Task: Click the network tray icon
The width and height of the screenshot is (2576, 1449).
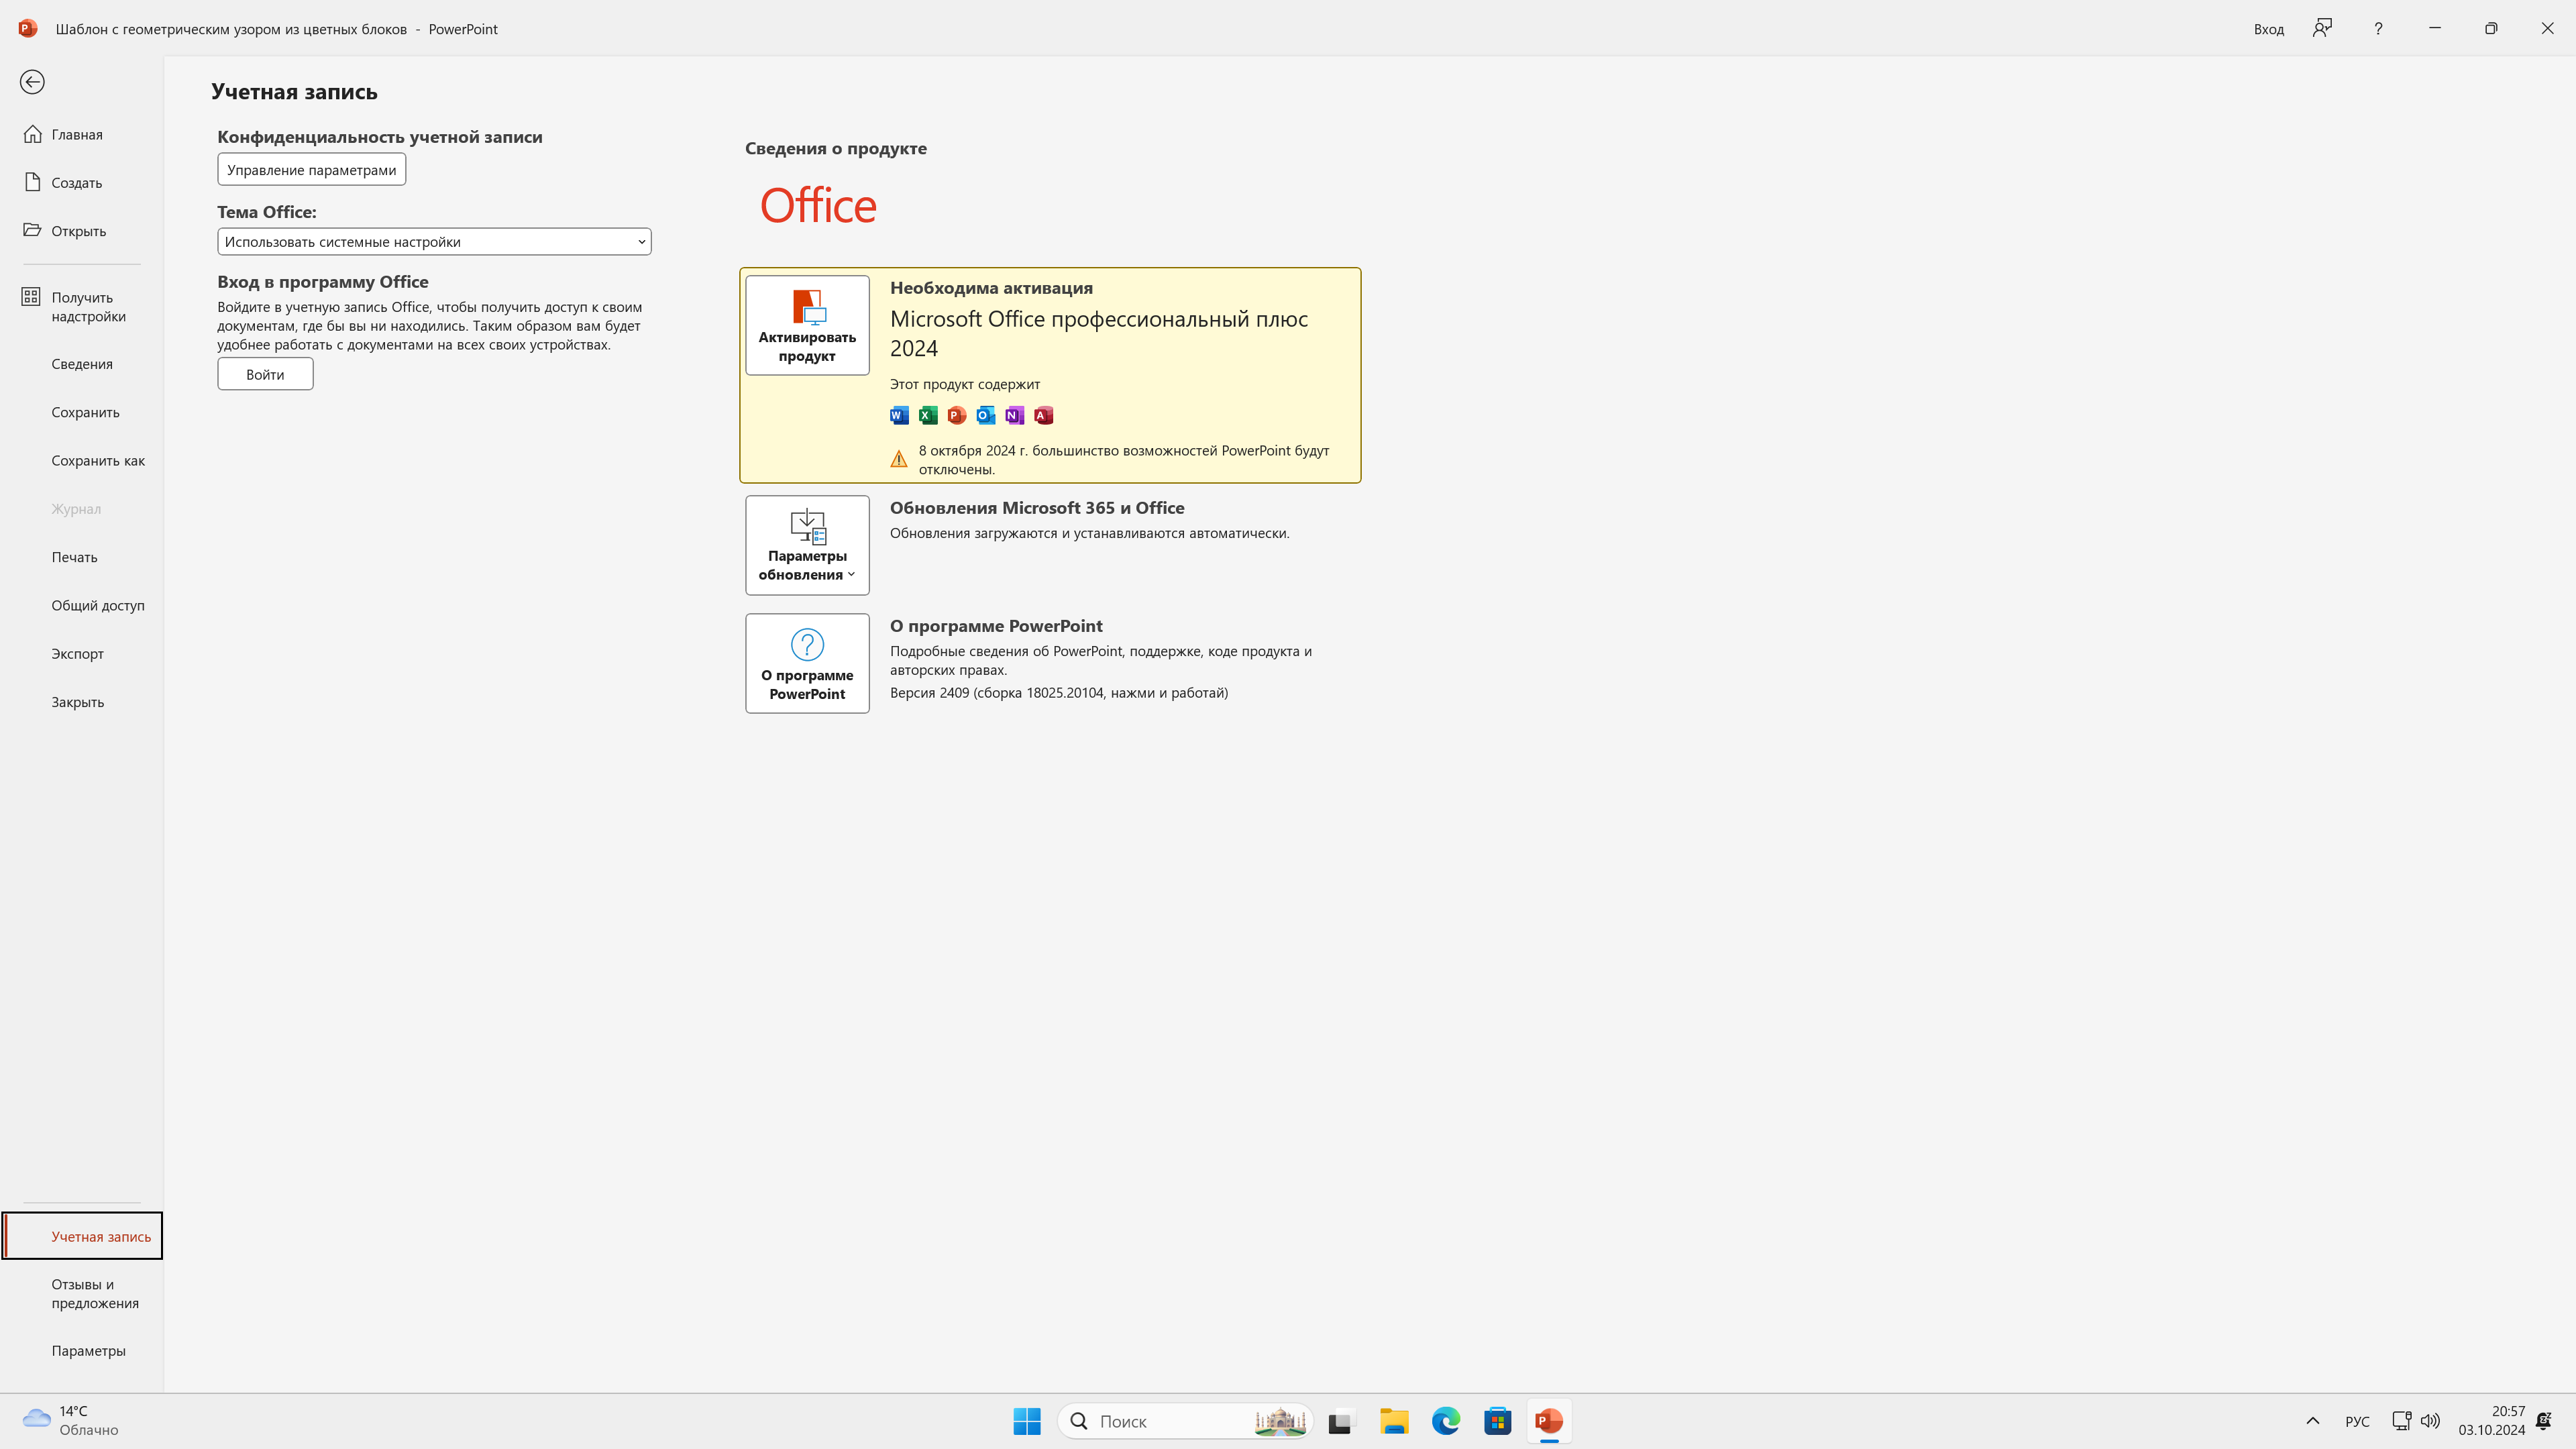Action: click(2401, 1421)
